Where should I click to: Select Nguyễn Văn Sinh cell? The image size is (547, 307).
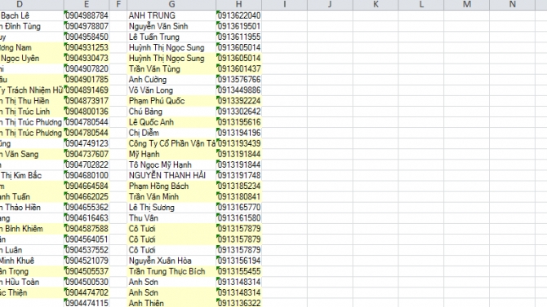tap(171, 26)
